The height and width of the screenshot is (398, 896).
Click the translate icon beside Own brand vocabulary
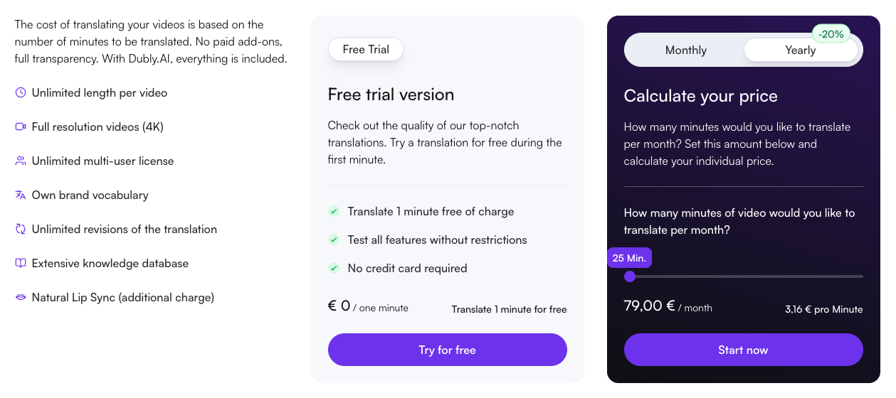click(x=21, y=195)
